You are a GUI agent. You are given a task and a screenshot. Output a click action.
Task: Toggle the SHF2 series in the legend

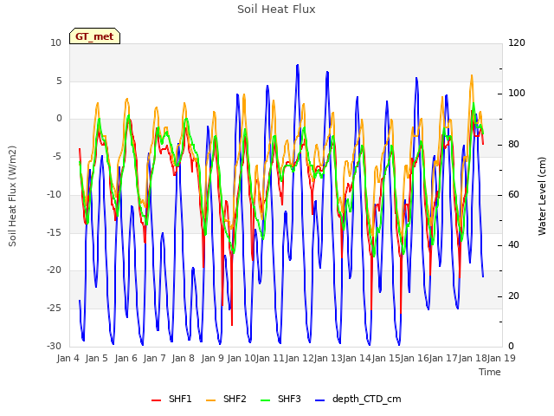[x=226, y=399]
